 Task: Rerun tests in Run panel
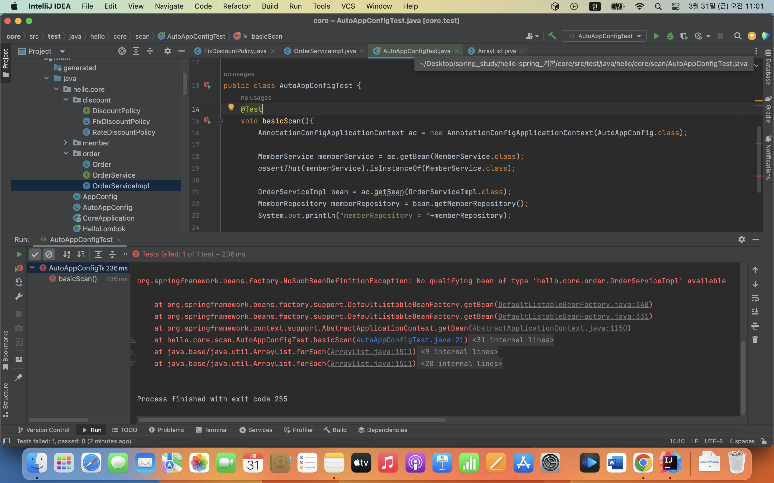pyautogui.click(x=19, y=254)
